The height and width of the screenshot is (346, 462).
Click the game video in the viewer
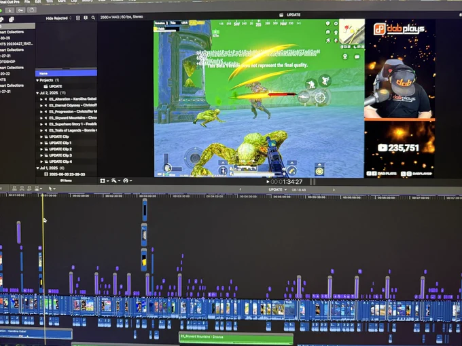point(259,98)
